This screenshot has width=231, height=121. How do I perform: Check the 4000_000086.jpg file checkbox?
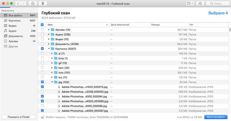[42, 106]
